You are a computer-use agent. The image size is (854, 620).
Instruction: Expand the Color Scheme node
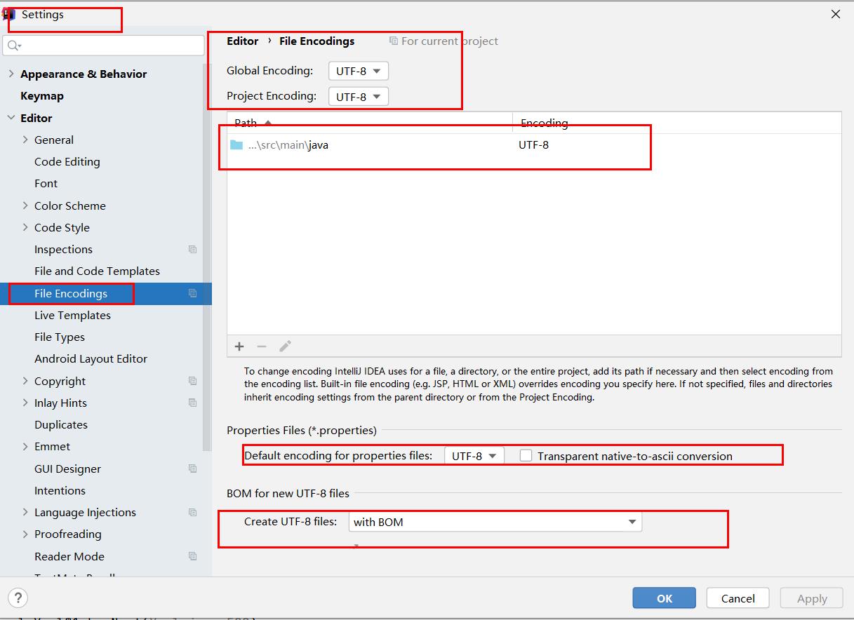26,205
